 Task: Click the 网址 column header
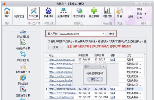tap(63, 55)
